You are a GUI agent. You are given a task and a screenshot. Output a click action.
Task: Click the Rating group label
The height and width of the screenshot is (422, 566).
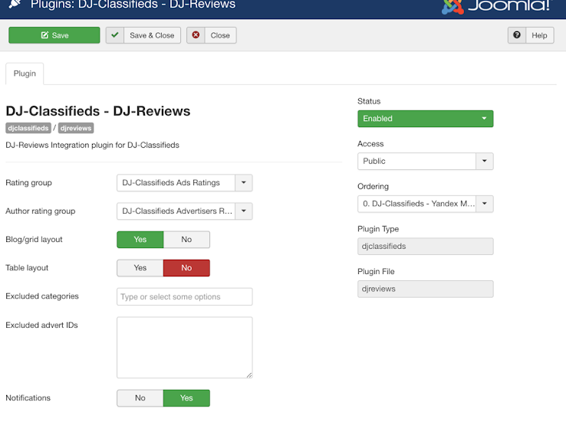click(28, 183)
